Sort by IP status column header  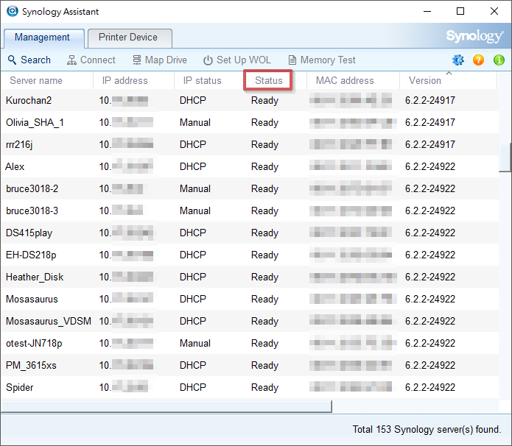209,80
